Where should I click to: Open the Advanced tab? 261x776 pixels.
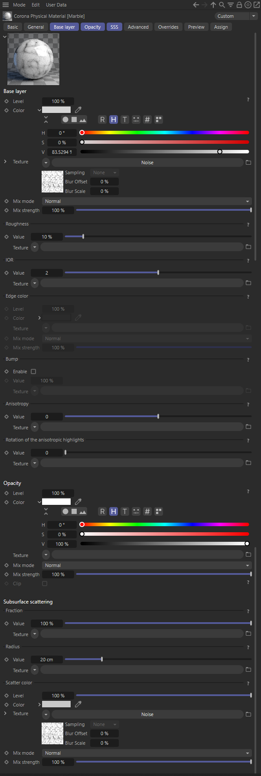(138, 27)
